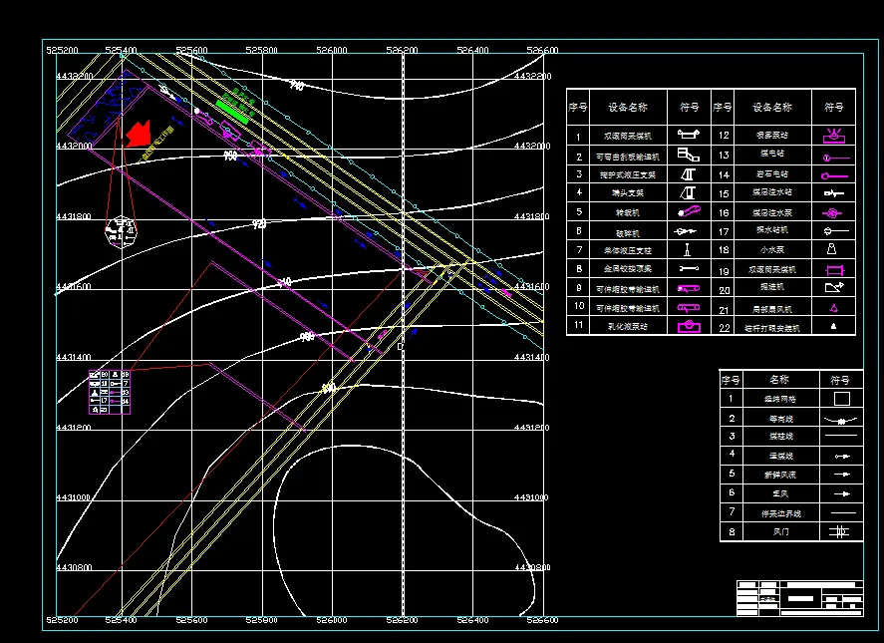Select the green filled rectangle on the map
This screenshot has width=884, height=643.
click(x=232, y=112)
